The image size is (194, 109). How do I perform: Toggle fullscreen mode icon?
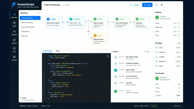[156, 5]
